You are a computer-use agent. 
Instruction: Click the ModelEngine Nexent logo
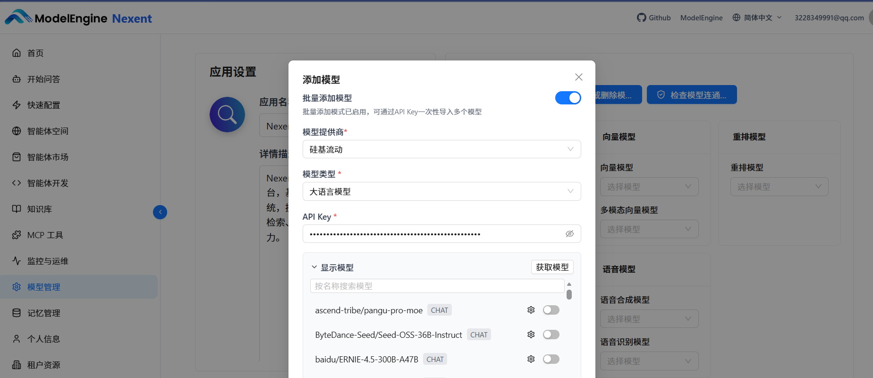point(78,17)
